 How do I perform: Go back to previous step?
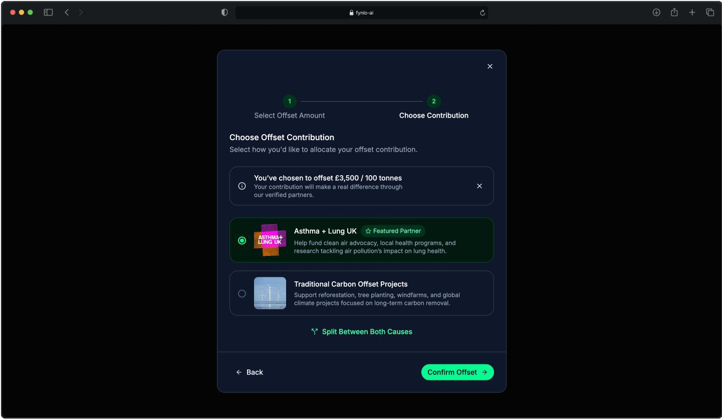point(250,372)
